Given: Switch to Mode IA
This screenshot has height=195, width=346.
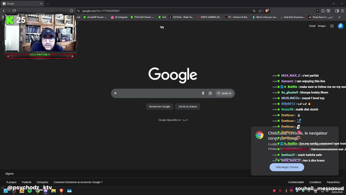Looking at the screenshot, I should click(224, 93).
